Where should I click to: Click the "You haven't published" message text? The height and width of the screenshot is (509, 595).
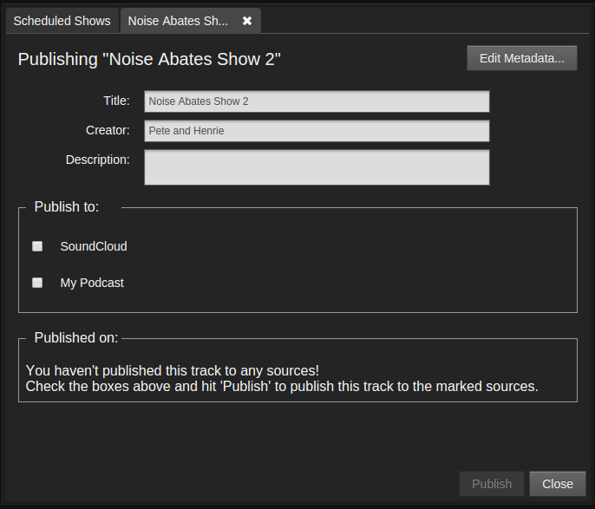coord(173,370)
